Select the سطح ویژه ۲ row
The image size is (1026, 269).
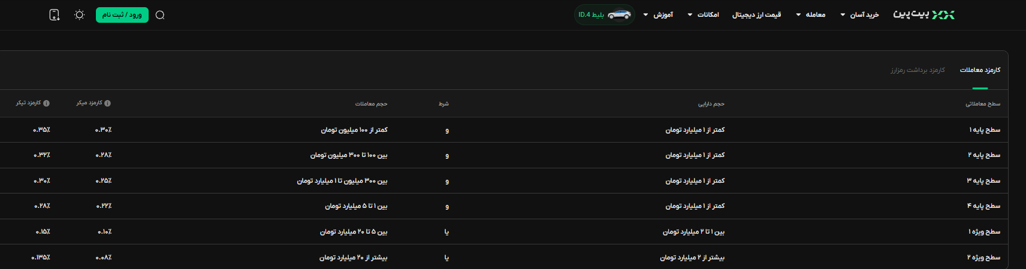(504, 257)
